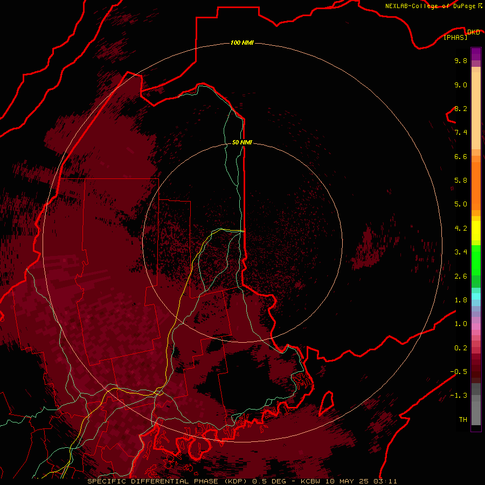The width and height of the screenshot is (485, 485).
Task: Click the 50 NMI range ring label
Action: (x=242, y=142)
